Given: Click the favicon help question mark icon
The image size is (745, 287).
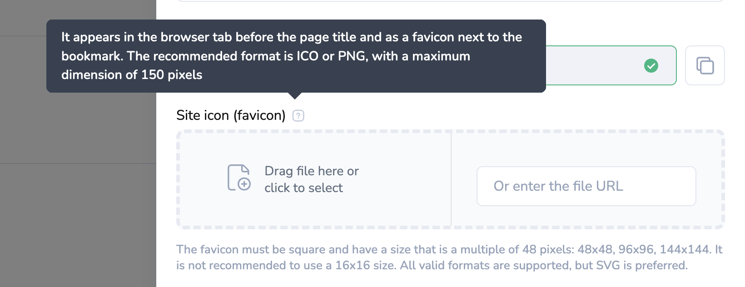Looking at the screenshot, I should pos(298,116).
